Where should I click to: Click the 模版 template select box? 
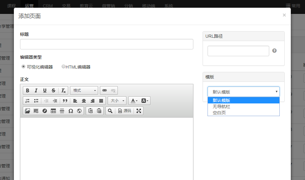click(x=243, y=92)
